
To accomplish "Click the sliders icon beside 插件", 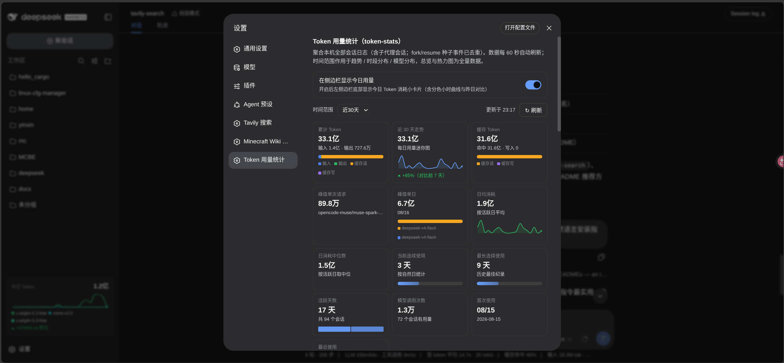I will (237, 86).
